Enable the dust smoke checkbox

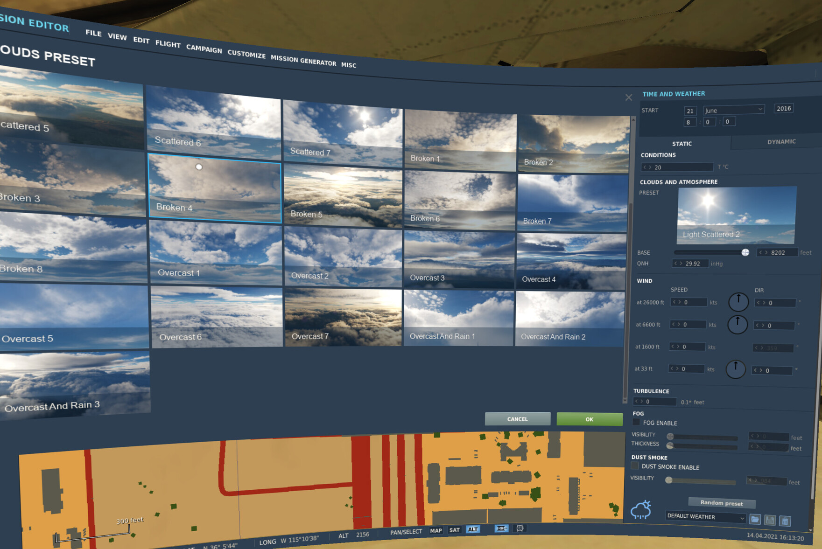tap(635, 466)
